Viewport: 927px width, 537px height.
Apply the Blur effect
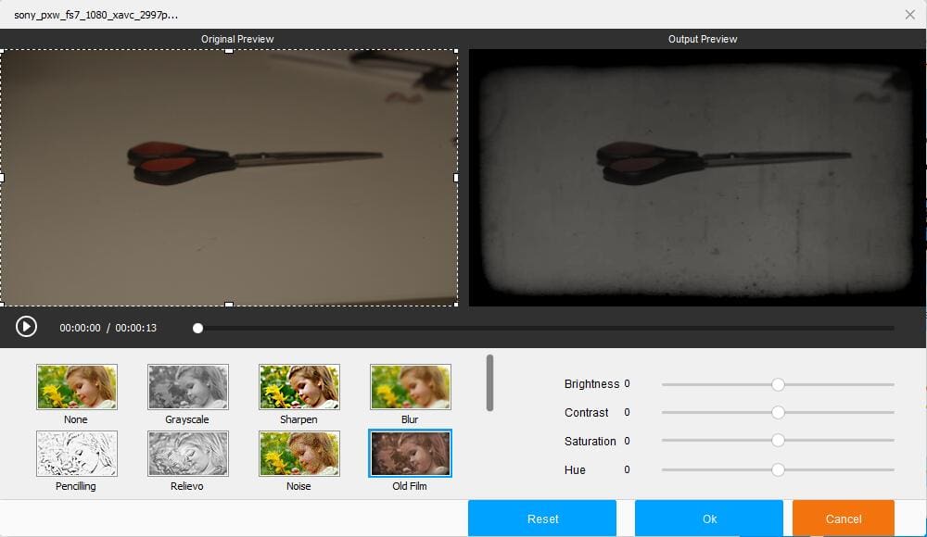(x=411, y=386)
